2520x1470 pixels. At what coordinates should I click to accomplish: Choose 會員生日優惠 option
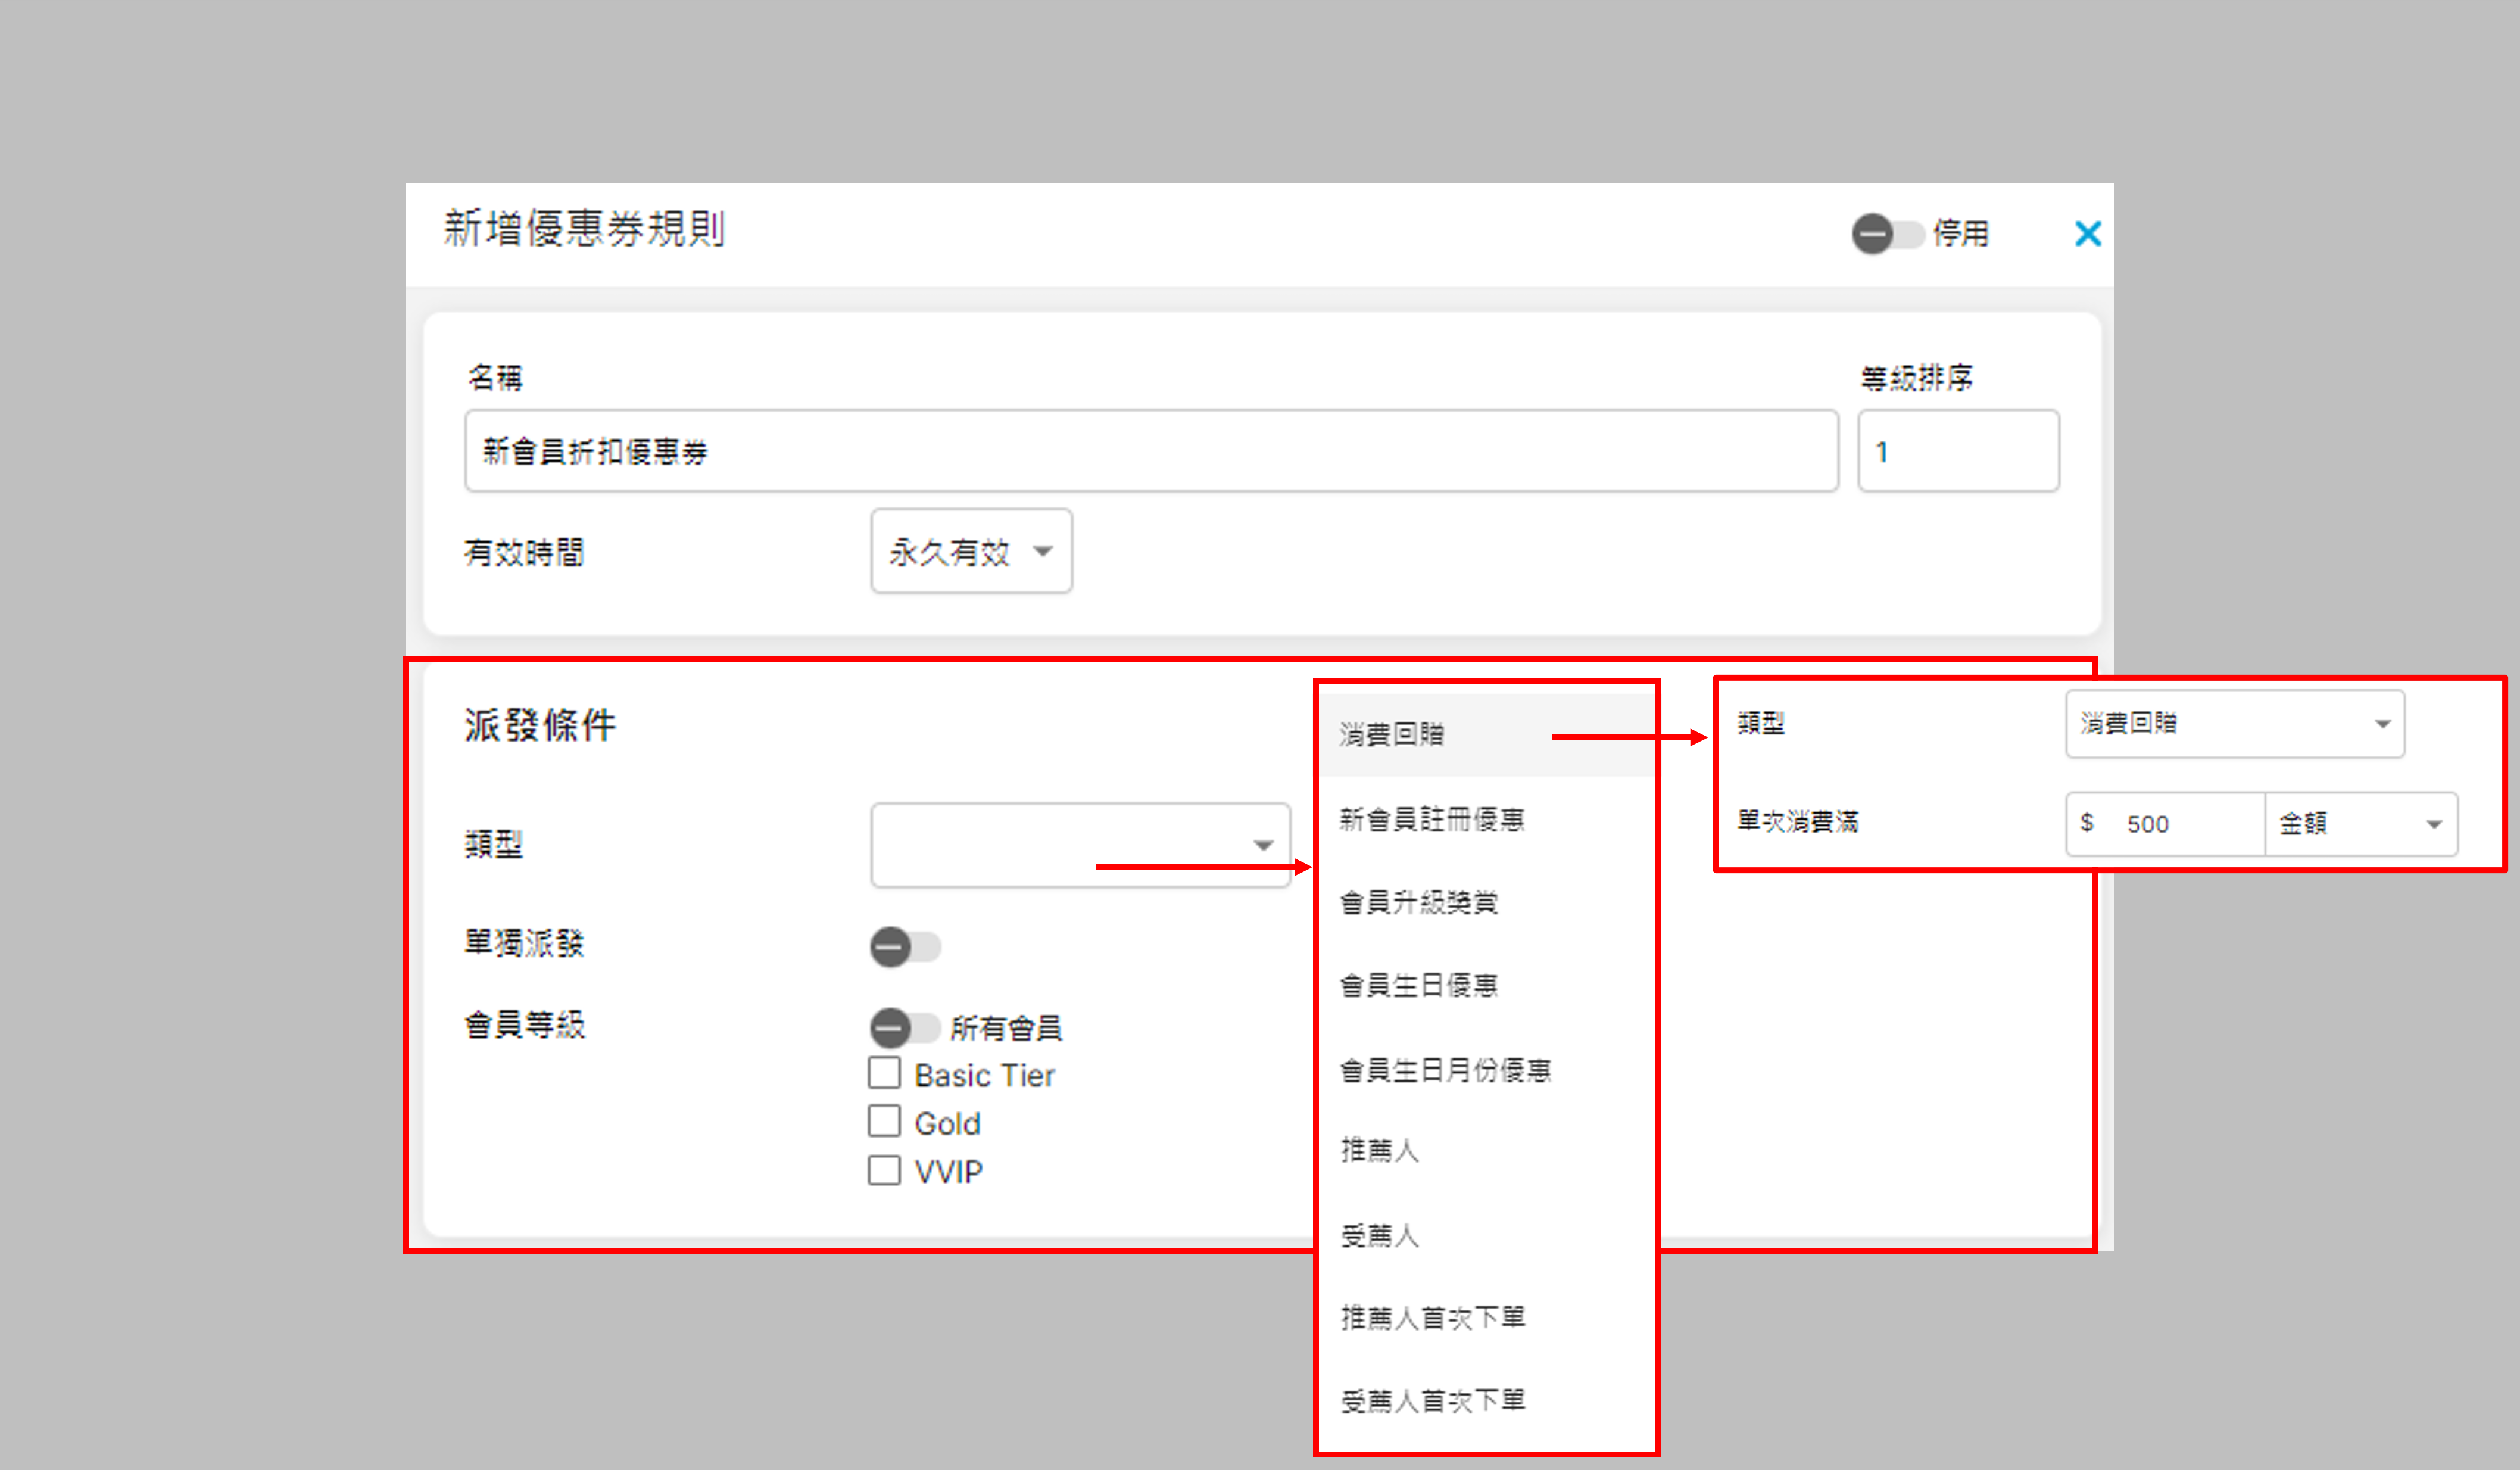(1418, 986)
